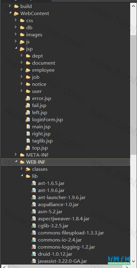Collapse the lib folder arrow
137x268 pixels.
tap(22, 175)
